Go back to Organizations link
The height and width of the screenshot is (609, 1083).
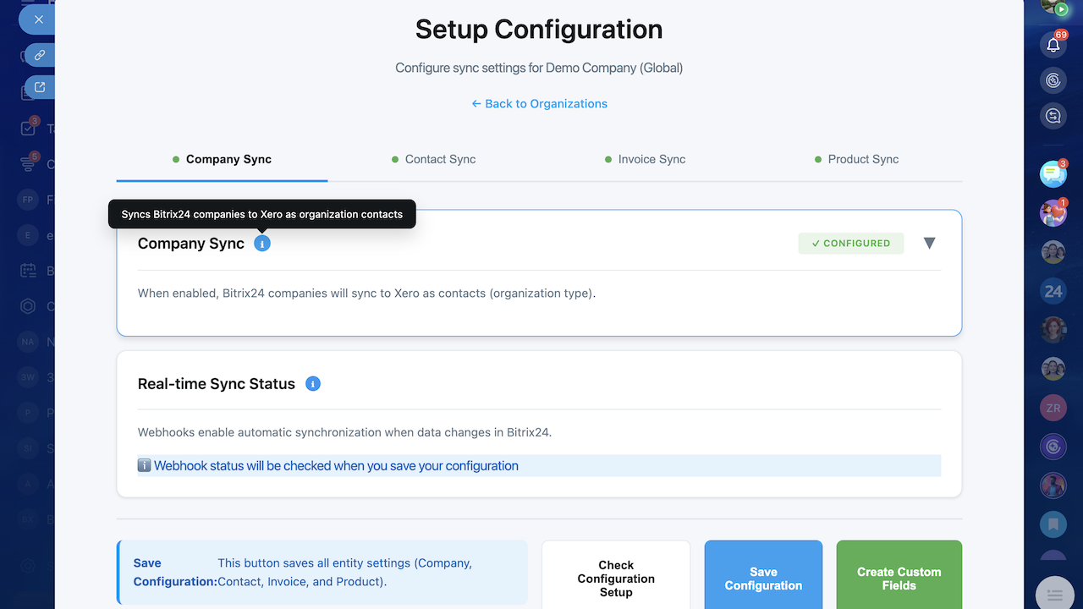539,103
